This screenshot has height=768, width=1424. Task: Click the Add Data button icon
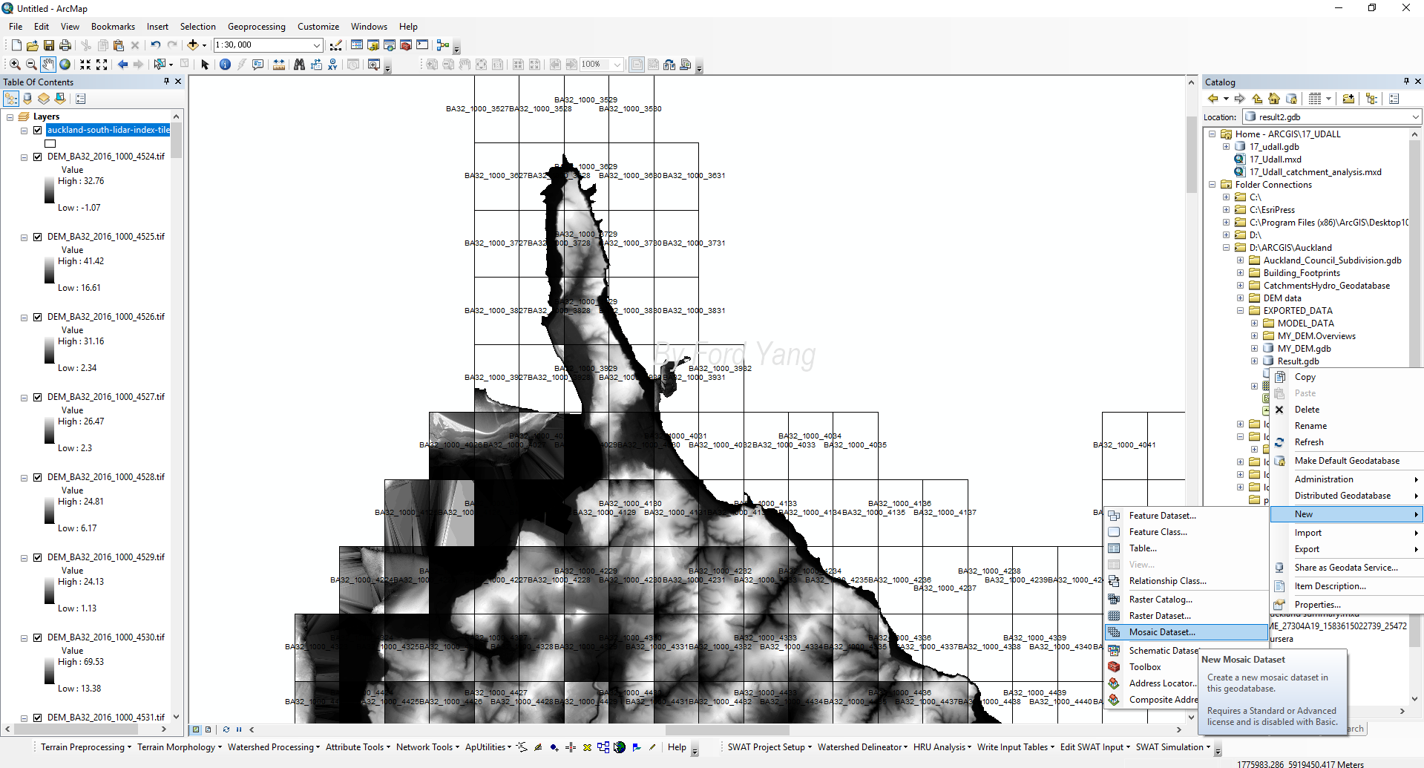(193, 45)
